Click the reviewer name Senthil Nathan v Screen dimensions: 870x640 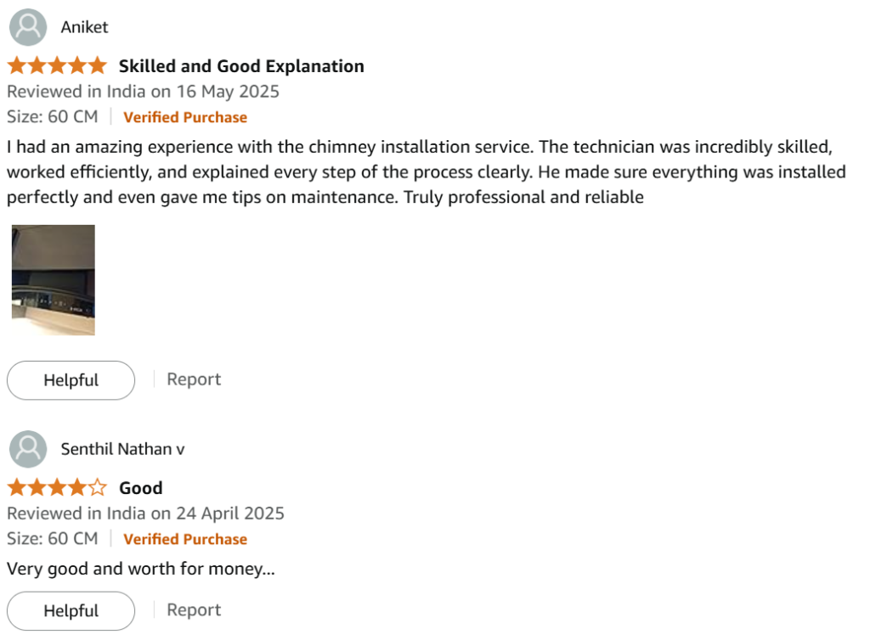(x=122, y=449)
